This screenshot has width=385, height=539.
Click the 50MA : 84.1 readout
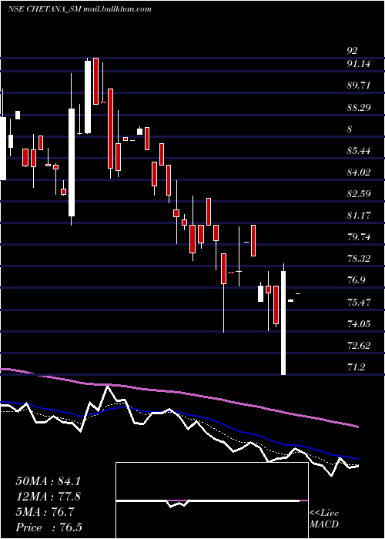click(x=48, y=481)
